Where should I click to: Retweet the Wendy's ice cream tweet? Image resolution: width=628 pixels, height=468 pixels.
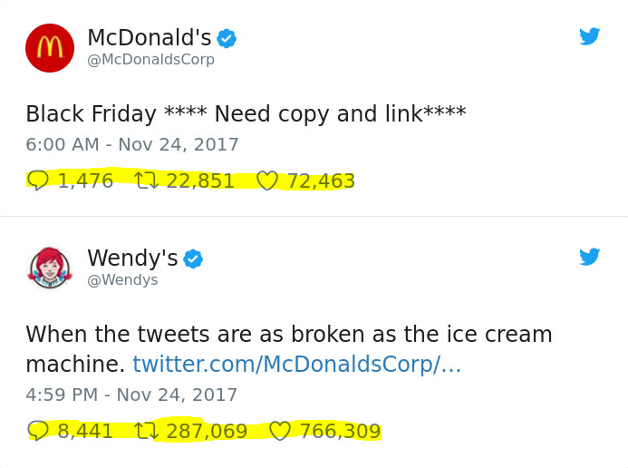tap(145, 431)
